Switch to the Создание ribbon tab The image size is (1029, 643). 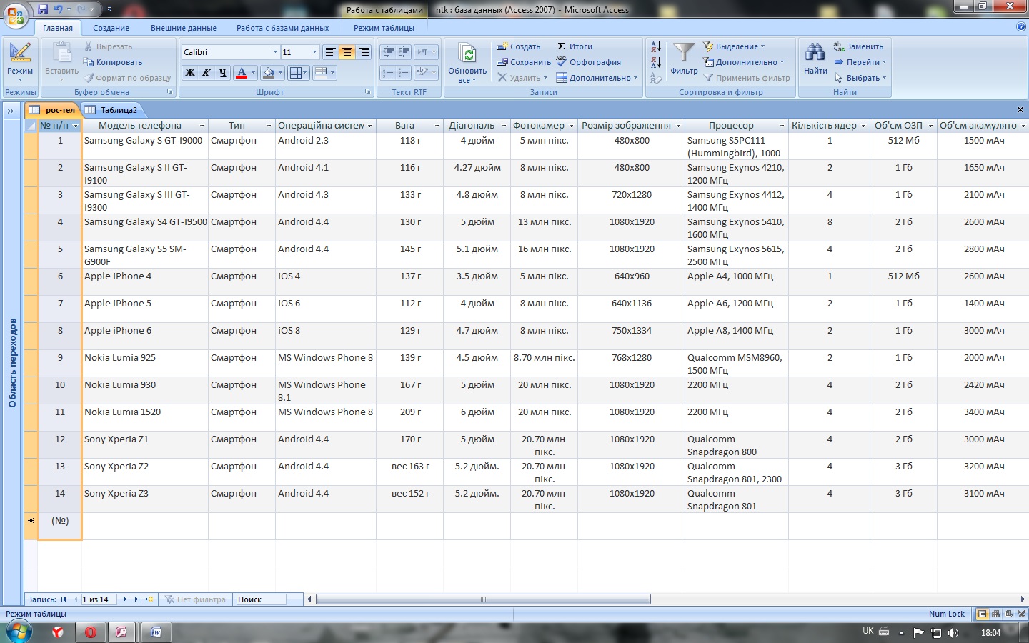pyautogui.click(x=111, y=28)
